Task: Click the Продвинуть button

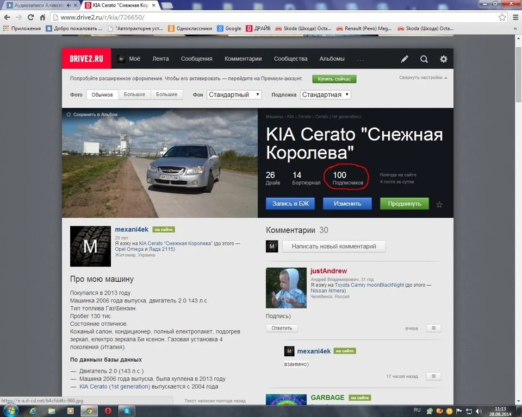Action: [405, 204]
